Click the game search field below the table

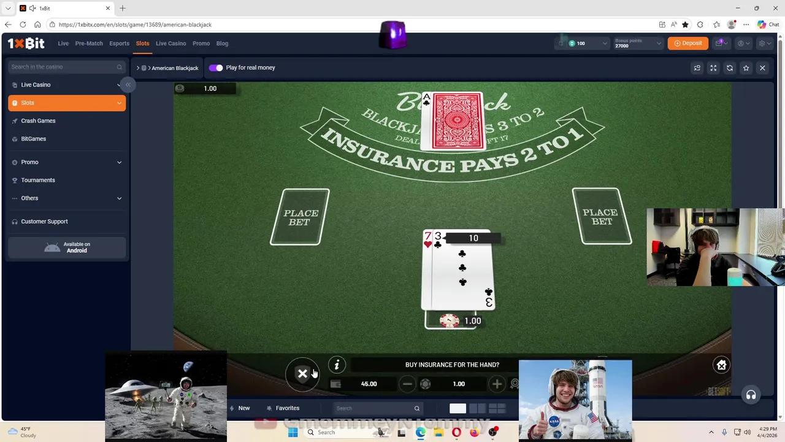tap(377, 408)
